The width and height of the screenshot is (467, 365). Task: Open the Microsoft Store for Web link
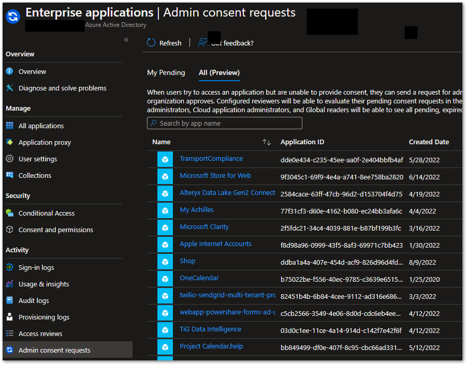[215, 175]
